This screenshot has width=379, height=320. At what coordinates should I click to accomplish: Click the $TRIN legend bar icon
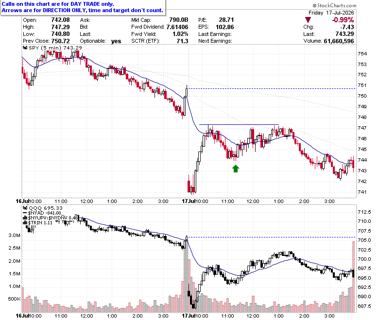(x=25, y=223)
